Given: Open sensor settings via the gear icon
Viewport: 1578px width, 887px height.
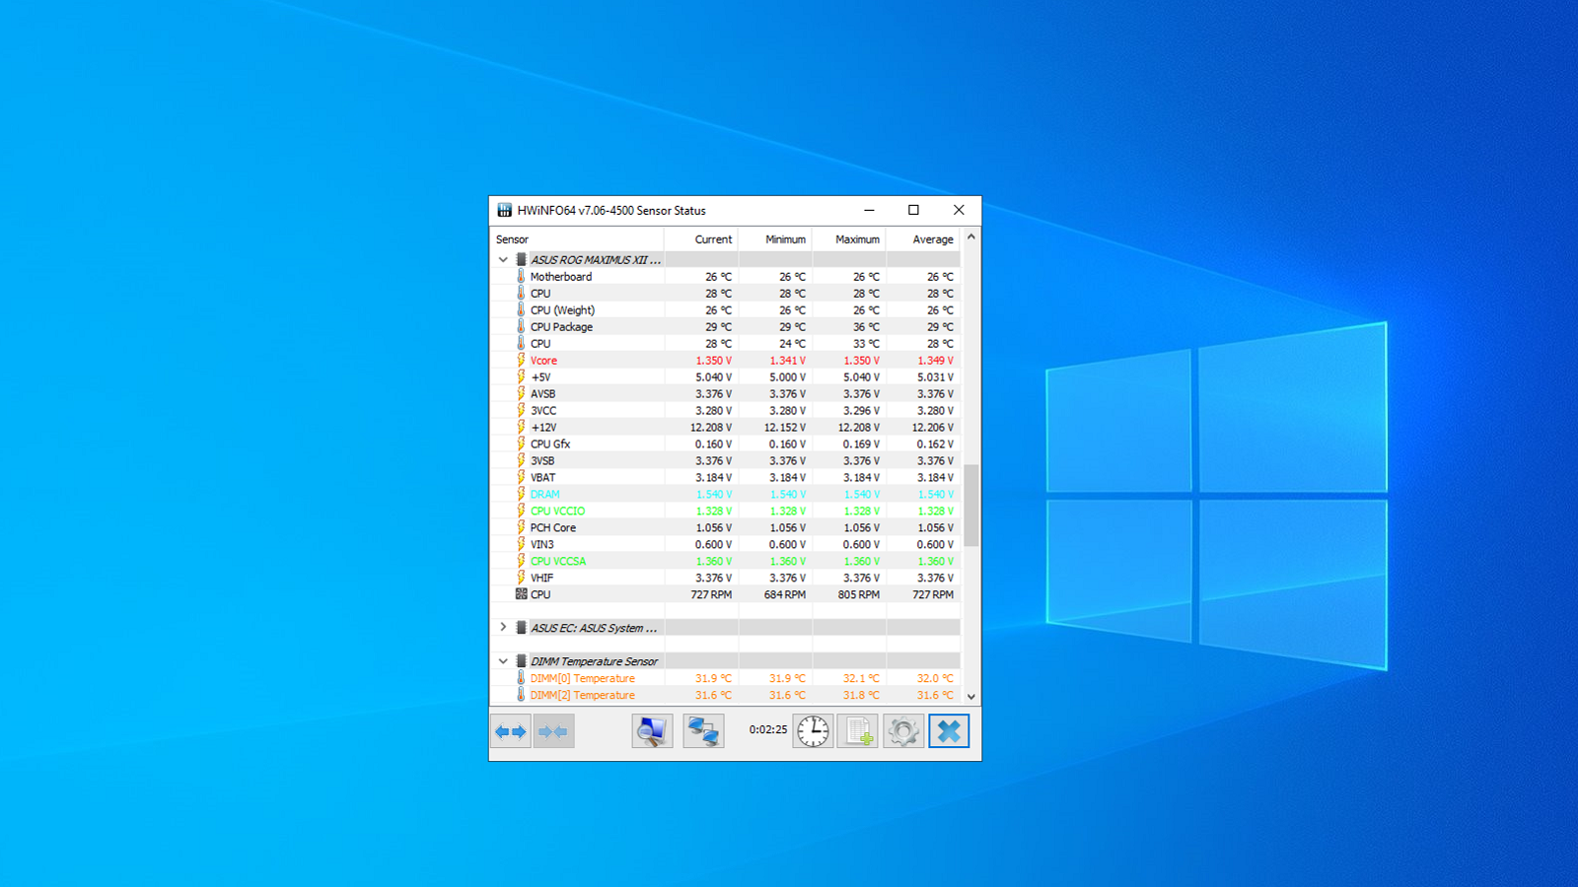Looking at the screenshot, I should 903,731.
